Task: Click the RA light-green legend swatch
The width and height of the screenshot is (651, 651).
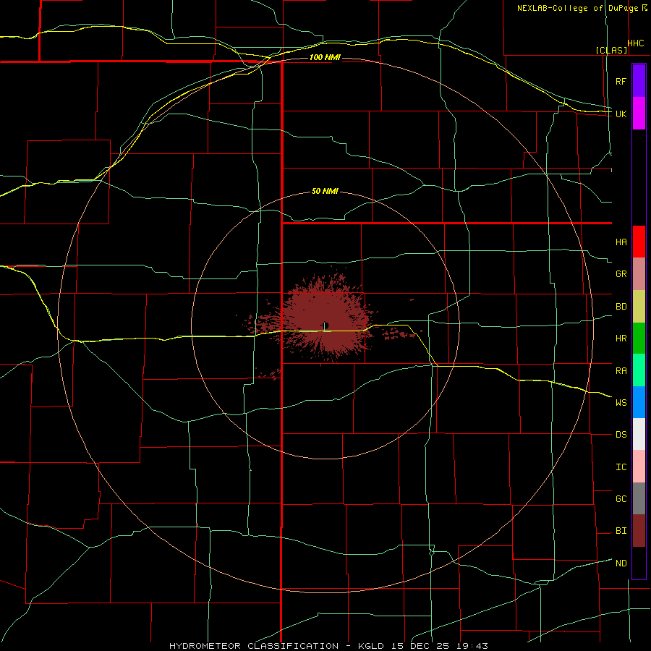Action: click(x=639, y=370)
